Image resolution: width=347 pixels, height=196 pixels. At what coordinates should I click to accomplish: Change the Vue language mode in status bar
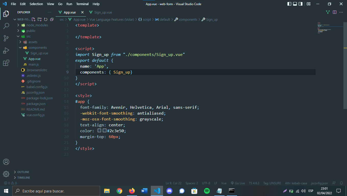(x=224, y=183)
